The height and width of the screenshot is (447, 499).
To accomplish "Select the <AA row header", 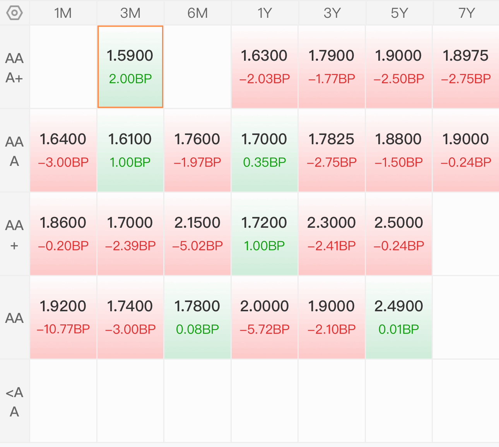I will (x=15, y=401).
